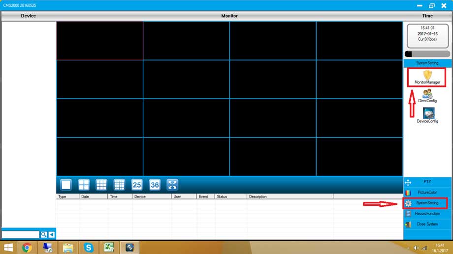Screen dimensions: 453x254
Task: Click the device search magnifier icon
Action: coord(44,235)
